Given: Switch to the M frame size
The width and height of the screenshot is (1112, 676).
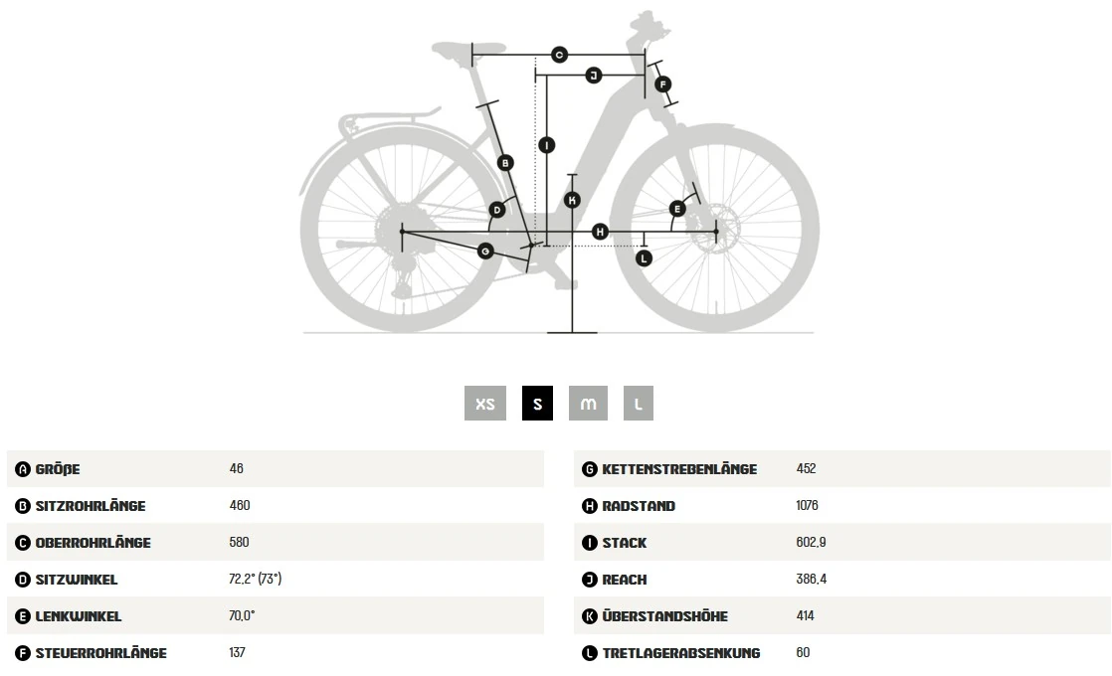Looking at the screenshot, I should [x=588, y=404].
